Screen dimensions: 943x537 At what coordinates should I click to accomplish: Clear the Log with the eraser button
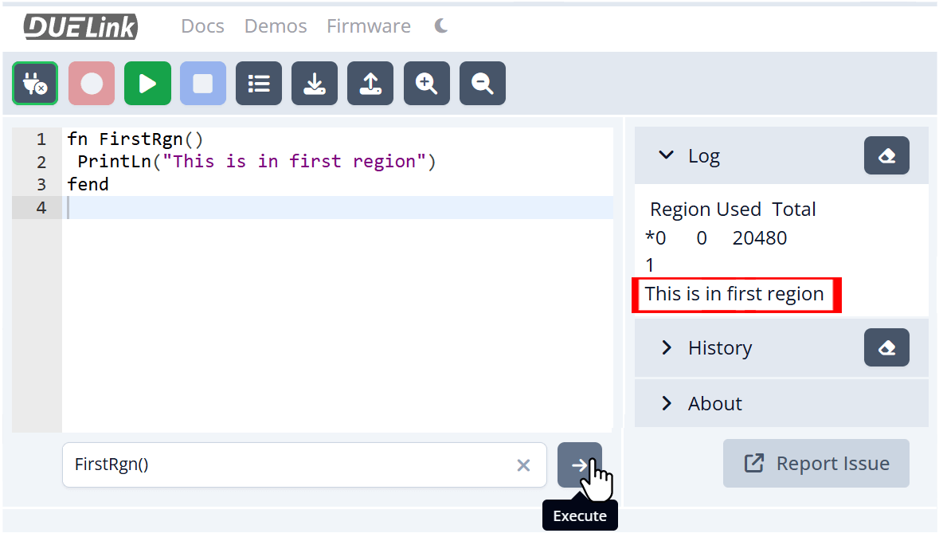tap(886, 155)
